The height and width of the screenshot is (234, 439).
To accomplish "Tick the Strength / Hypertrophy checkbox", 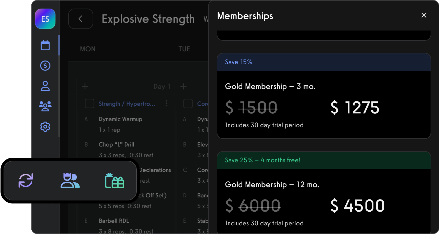I will click(89, 104).
